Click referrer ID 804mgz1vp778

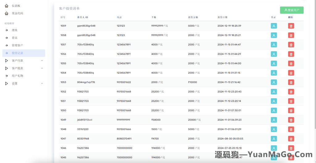(86, 82)
